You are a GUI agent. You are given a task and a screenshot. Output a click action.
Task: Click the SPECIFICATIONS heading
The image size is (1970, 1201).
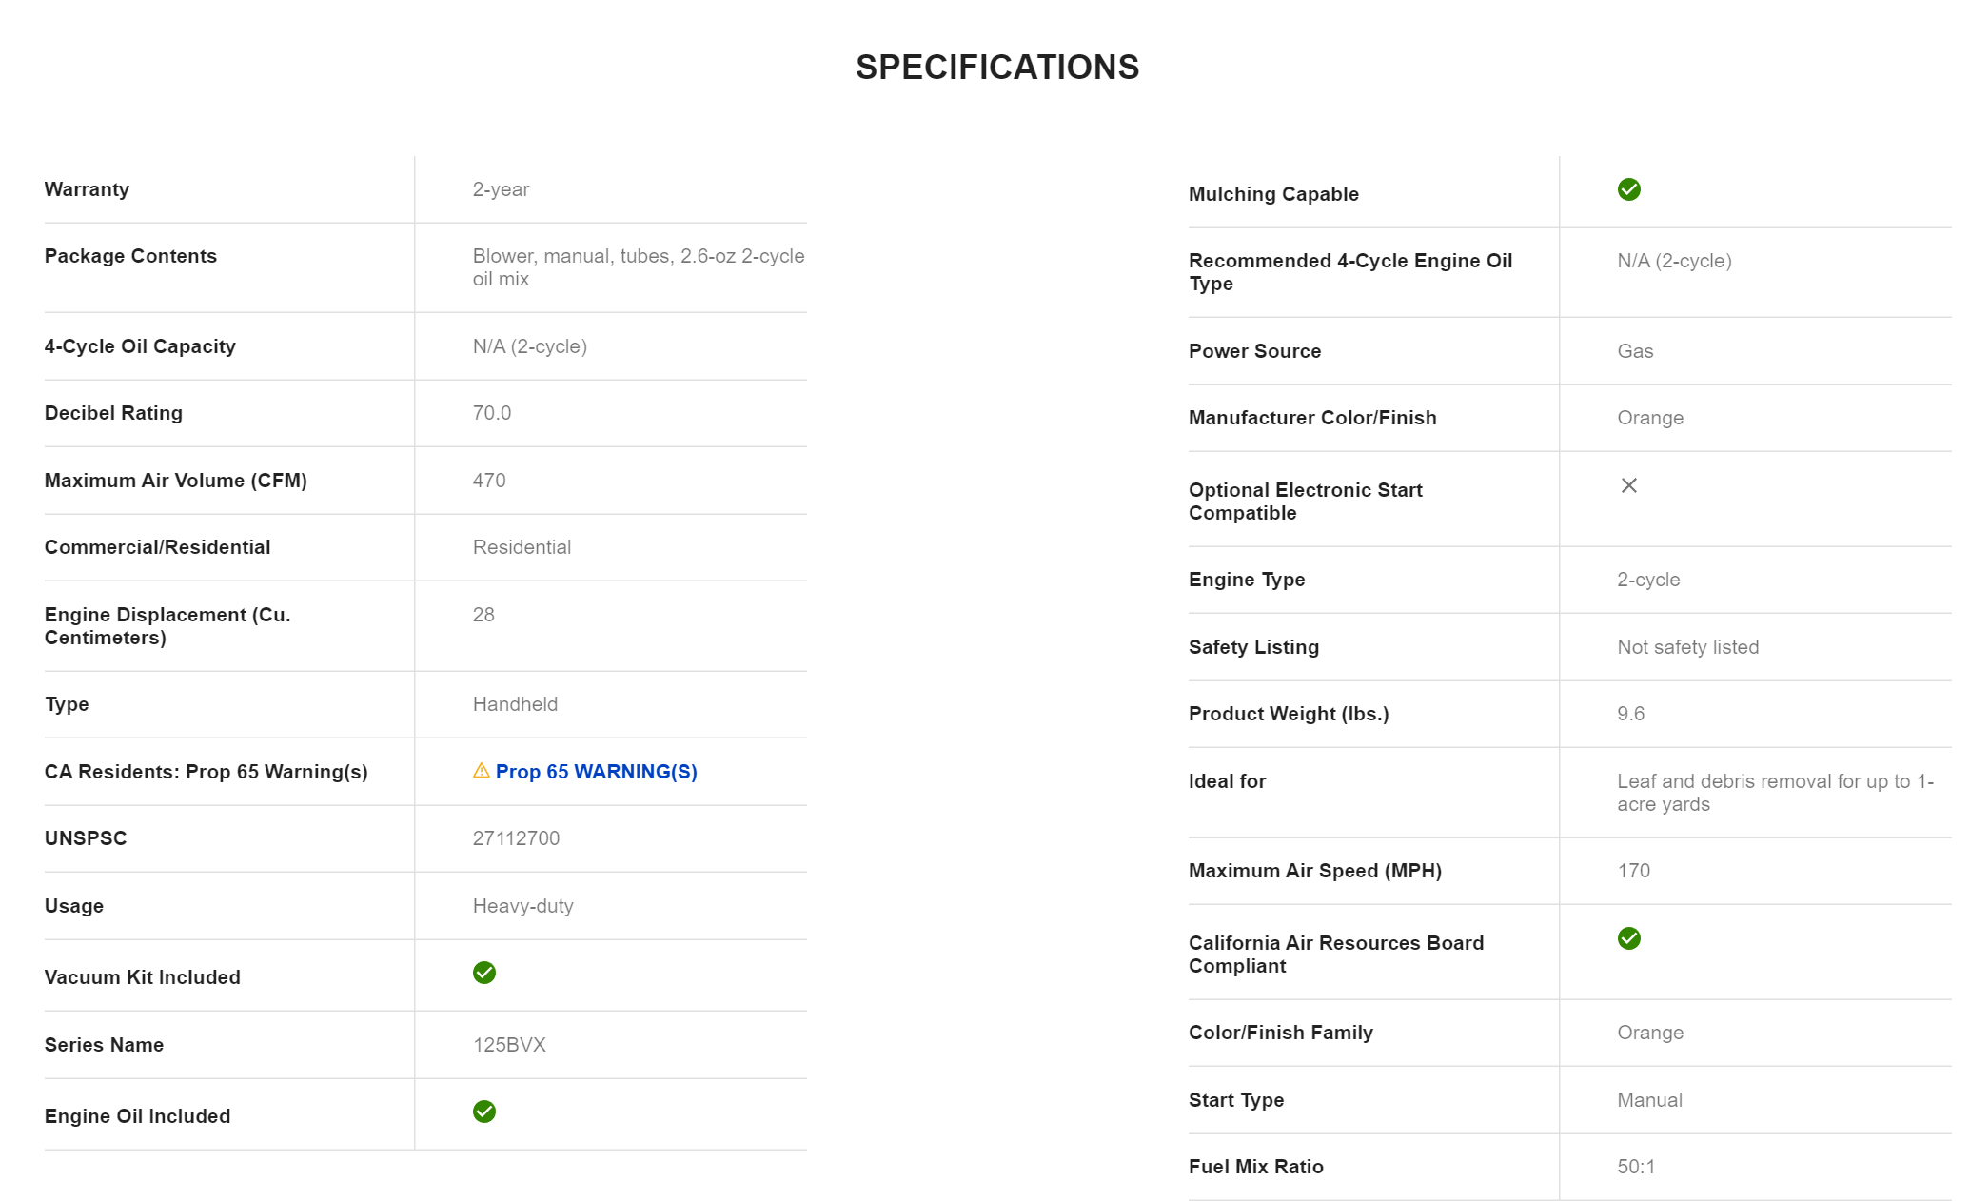(996, 68)
